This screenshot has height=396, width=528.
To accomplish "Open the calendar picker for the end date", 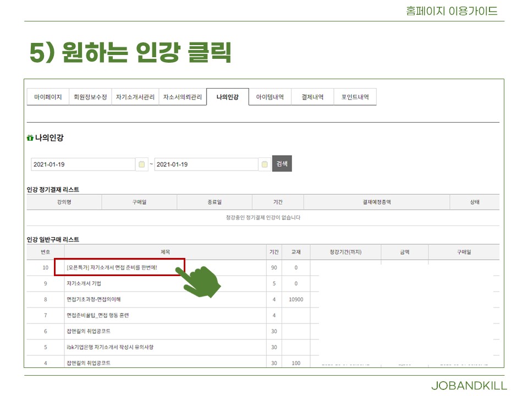I will (265, 164).
